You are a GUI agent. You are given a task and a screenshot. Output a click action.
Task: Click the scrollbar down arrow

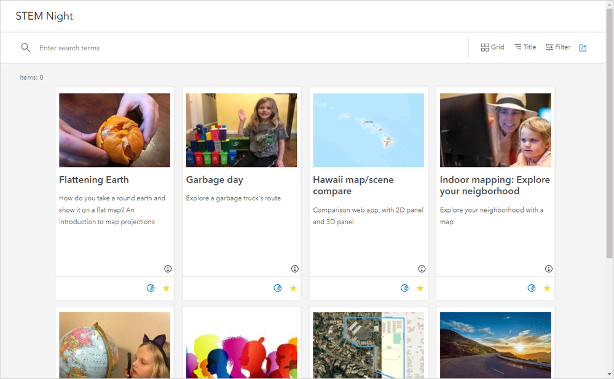tap(609, 374)
